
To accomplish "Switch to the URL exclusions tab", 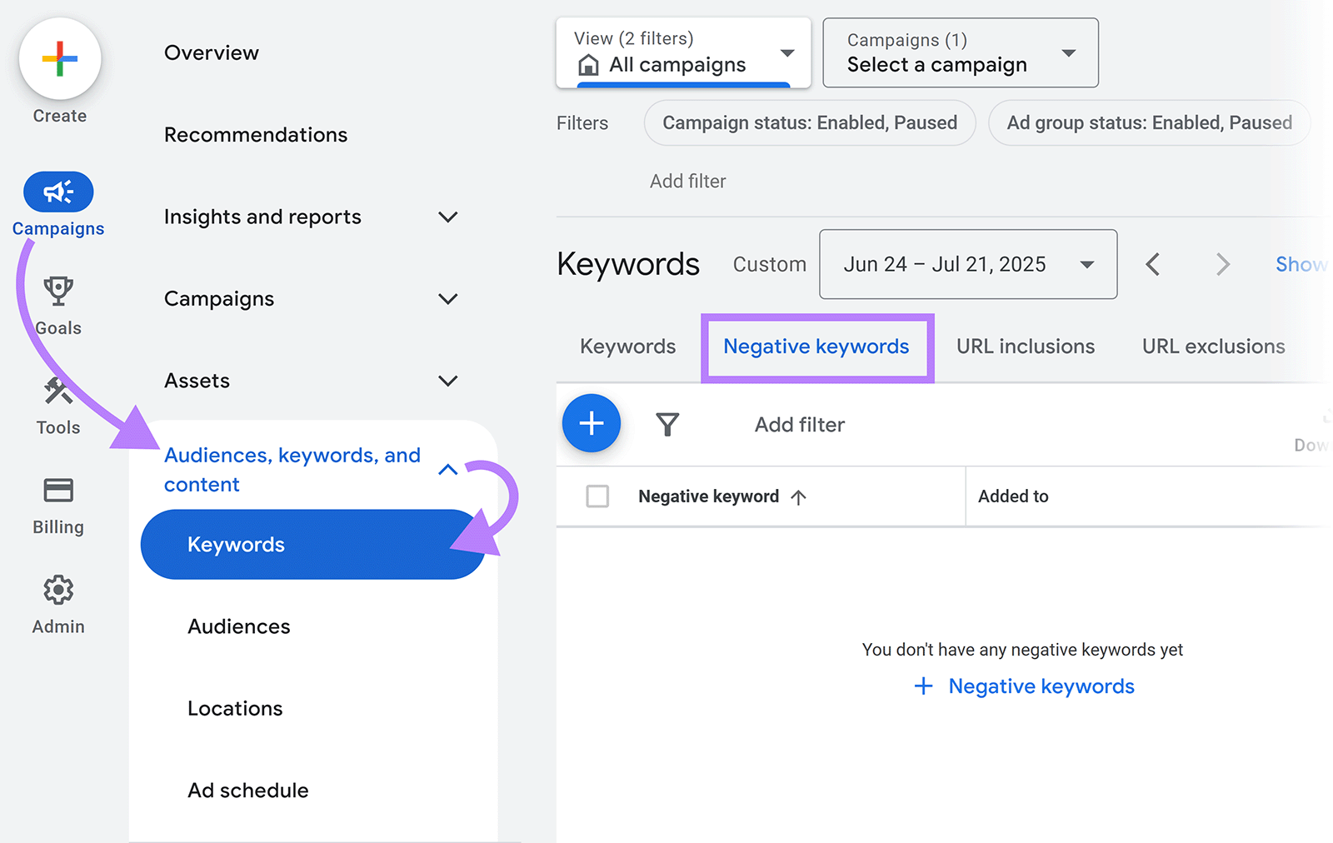I will pos(1213,346).
